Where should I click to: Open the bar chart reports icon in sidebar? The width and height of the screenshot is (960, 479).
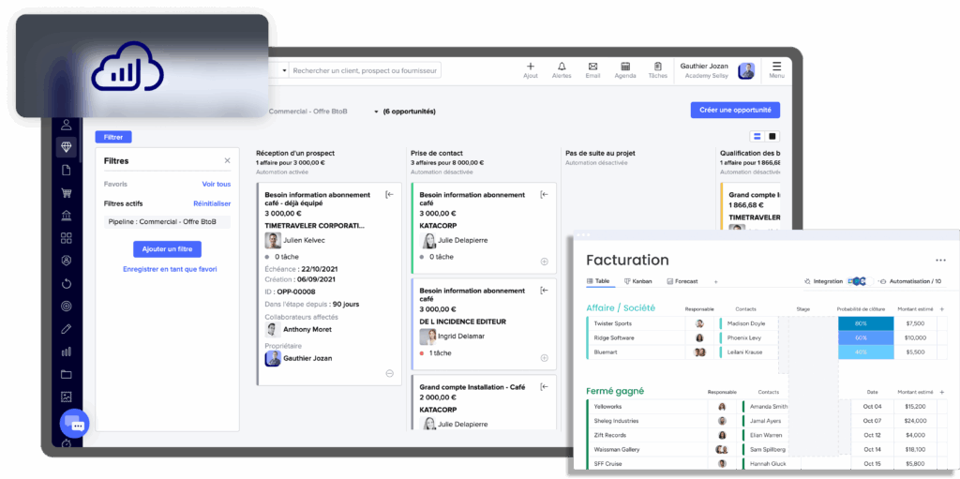click(67, 352)
